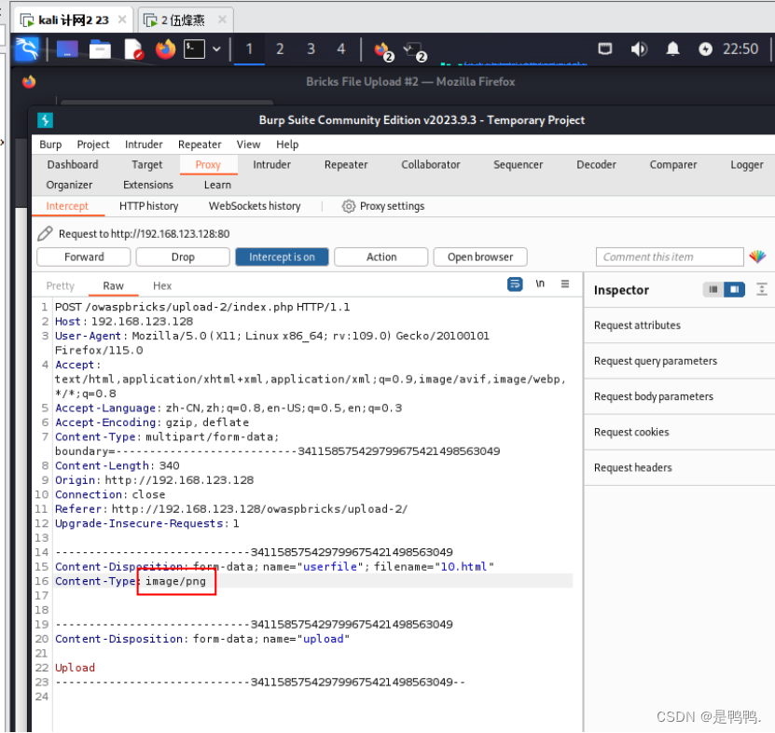Open the terminal emulator launcher
This screenshot has width=775, height=733.
pyautogui.click(x=194, y=49)
